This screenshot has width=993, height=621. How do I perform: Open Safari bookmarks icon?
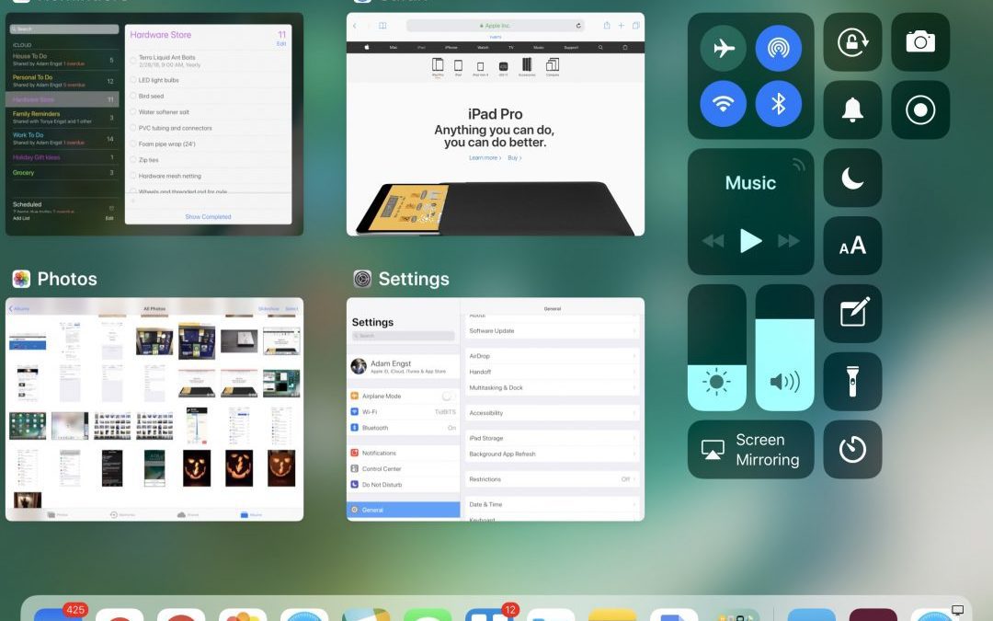[x=382, y=26]
